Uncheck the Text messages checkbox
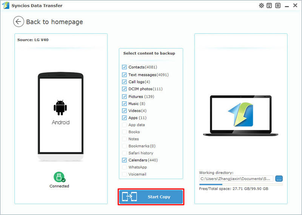 point(124,75)
